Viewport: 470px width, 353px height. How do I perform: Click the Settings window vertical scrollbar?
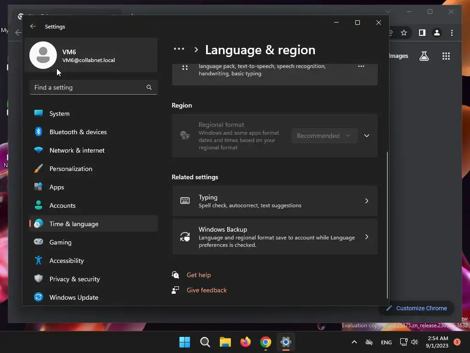pos(387,225)
